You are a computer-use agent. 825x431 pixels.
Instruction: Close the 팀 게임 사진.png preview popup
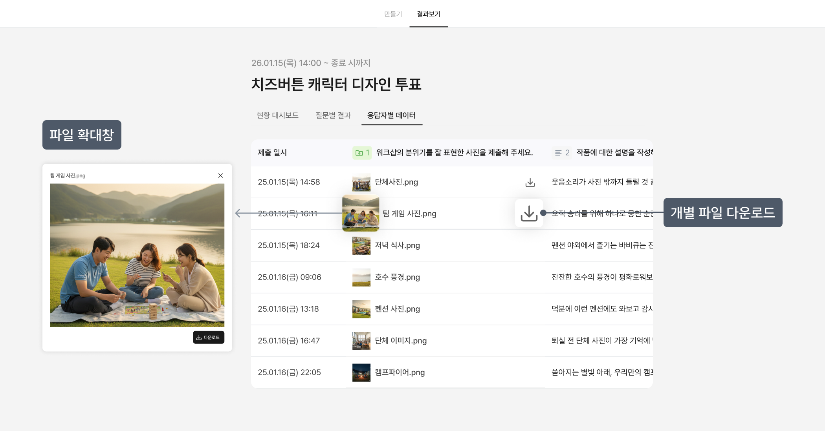220,175
